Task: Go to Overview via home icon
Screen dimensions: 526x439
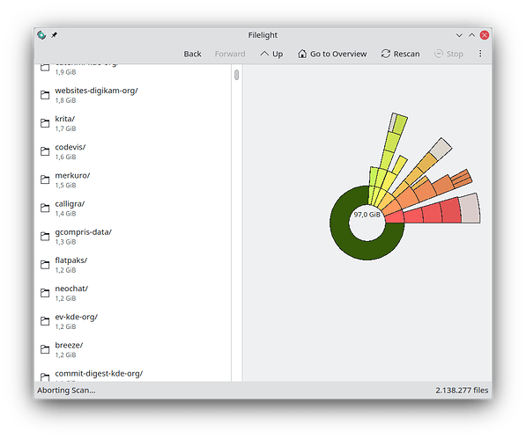Action: (332, 54)
